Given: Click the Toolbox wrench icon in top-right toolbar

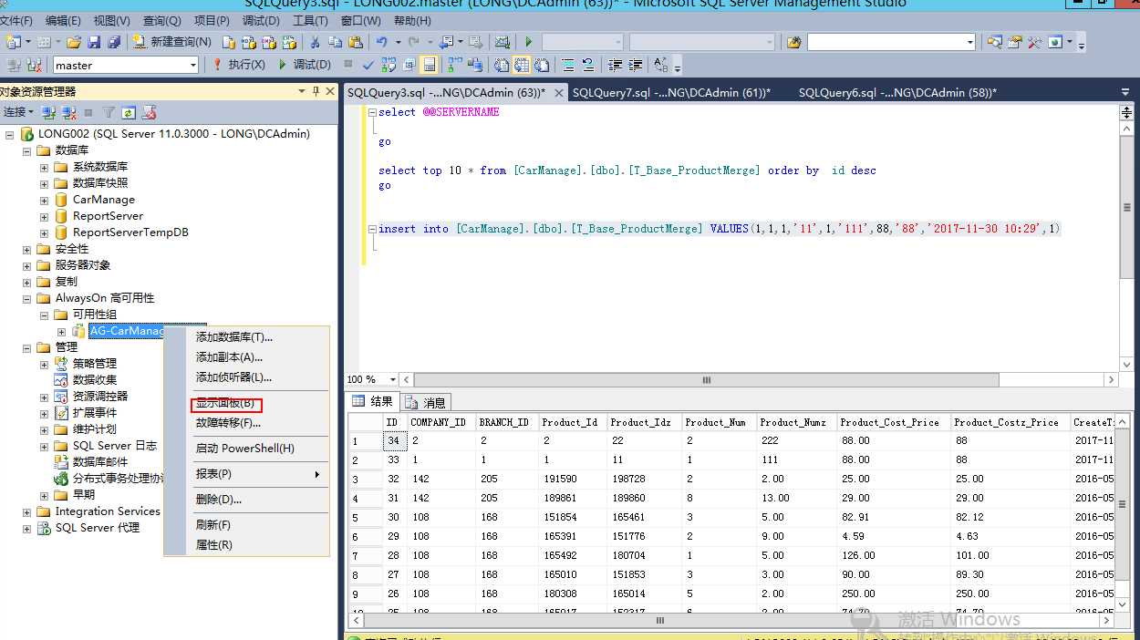Looking at the screenshot, I should pyautogui.click(x=1034, y=42).
